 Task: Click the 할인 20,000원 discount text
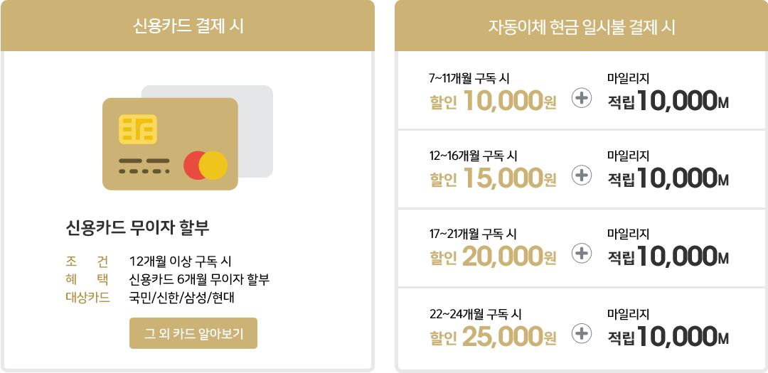[494, 256]
